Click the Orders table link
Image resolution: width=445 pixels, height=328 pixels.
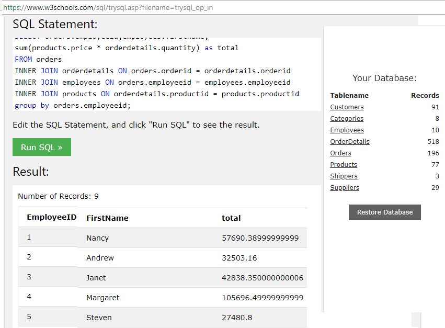(340, 153)
